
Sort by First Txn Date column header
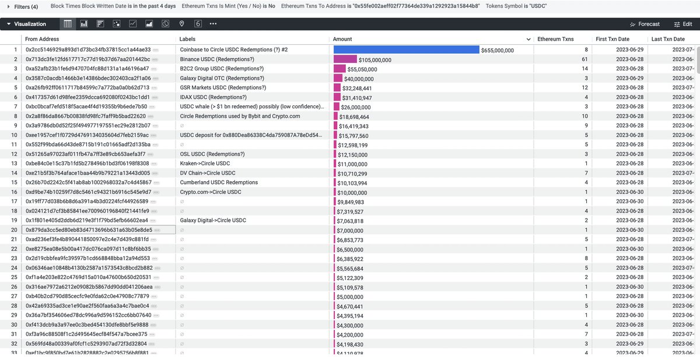click(612, 39)
